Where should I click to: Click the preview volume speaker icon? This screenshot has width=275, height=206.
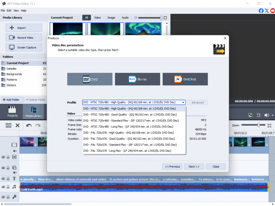267,115
